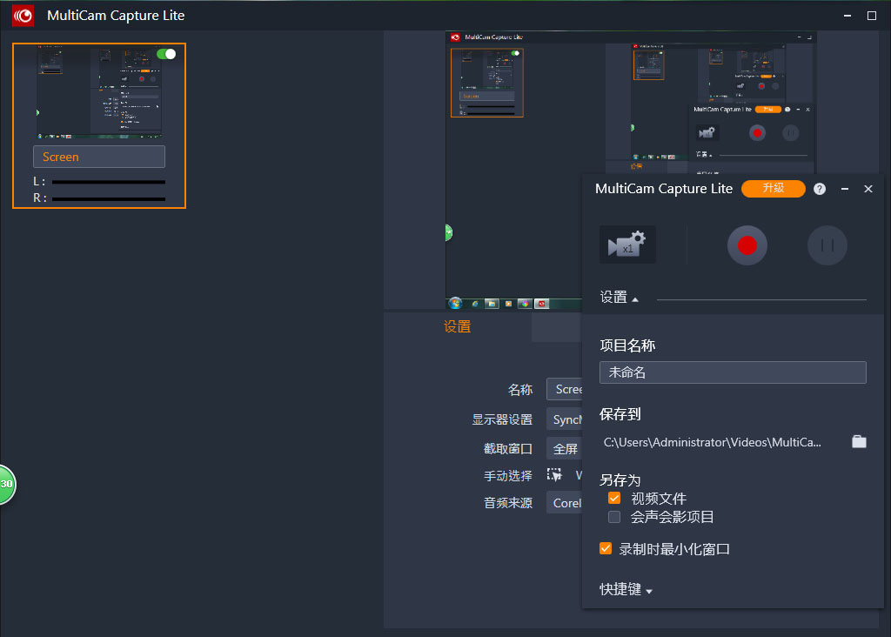891x637 pixels.
Task: Click the 项目名称 input field
Action: click(x=733, y=372)
